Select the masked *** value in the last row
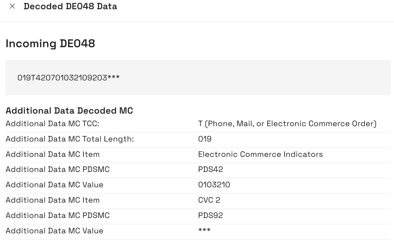 pyautogui.click(x=204, y=231)
